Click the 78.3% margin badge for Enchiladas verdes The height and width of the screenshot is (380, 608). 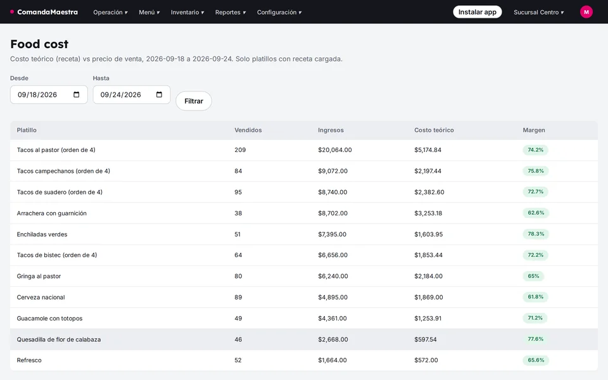[536, 234]
